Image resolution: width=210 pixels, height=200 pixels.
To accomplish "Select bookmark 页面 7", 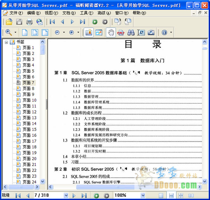I will click(28, 83).
